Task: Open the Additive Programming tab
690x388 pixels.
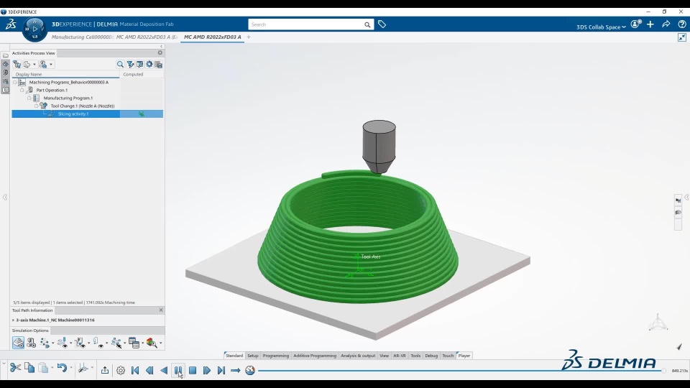Action: point(315,356)
